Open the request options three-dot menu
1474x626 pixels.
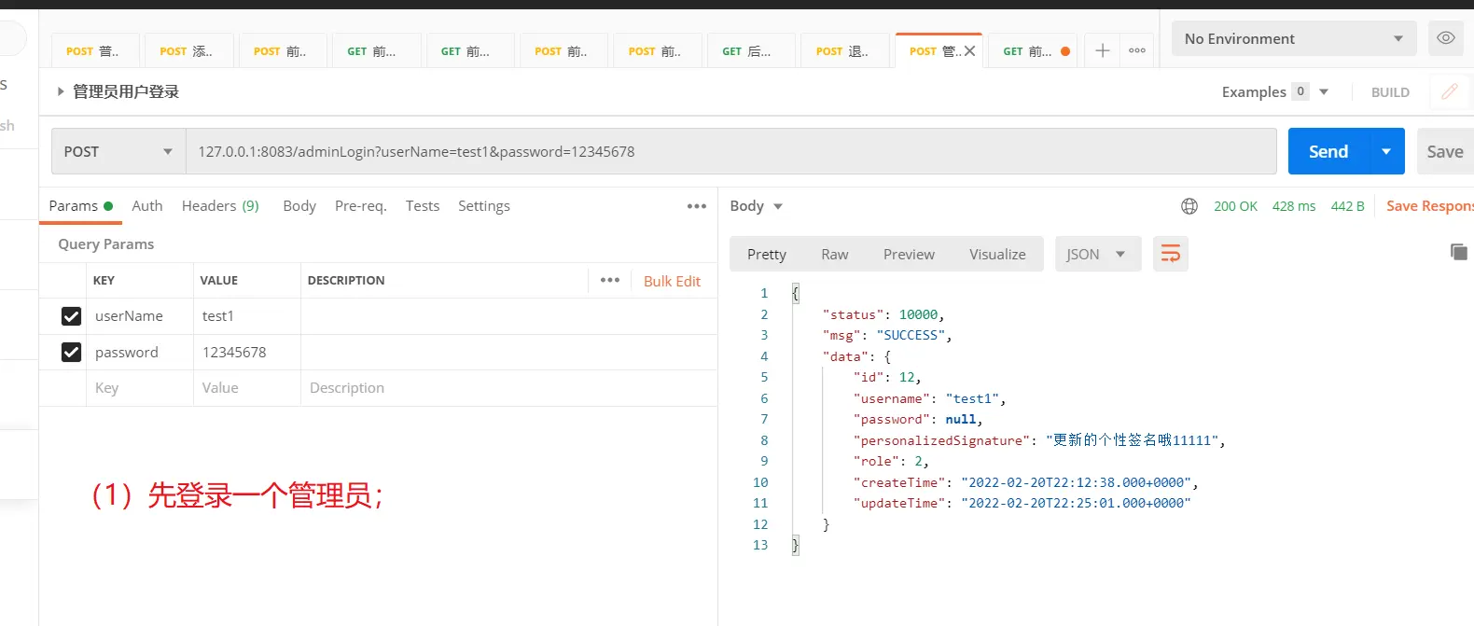pyautogui.click(x=696, y=206)
